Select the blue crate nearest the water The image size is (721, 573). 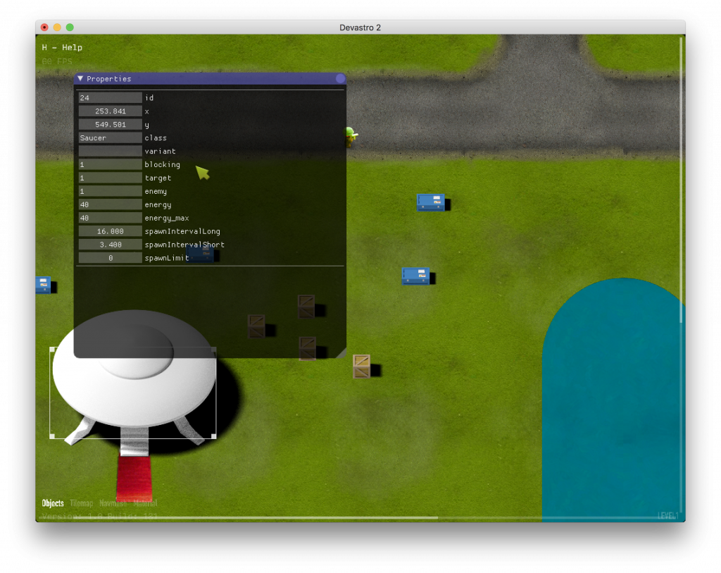[x=415, y=276]
